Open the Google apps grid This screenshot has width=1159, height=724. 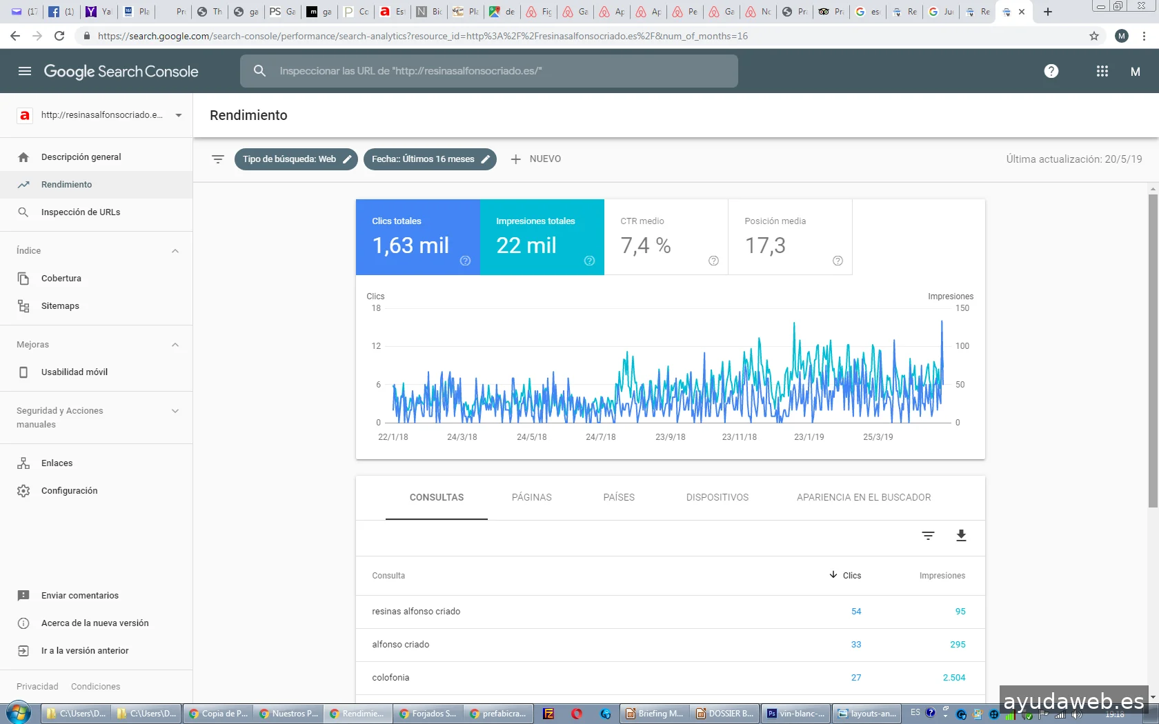1102,71
